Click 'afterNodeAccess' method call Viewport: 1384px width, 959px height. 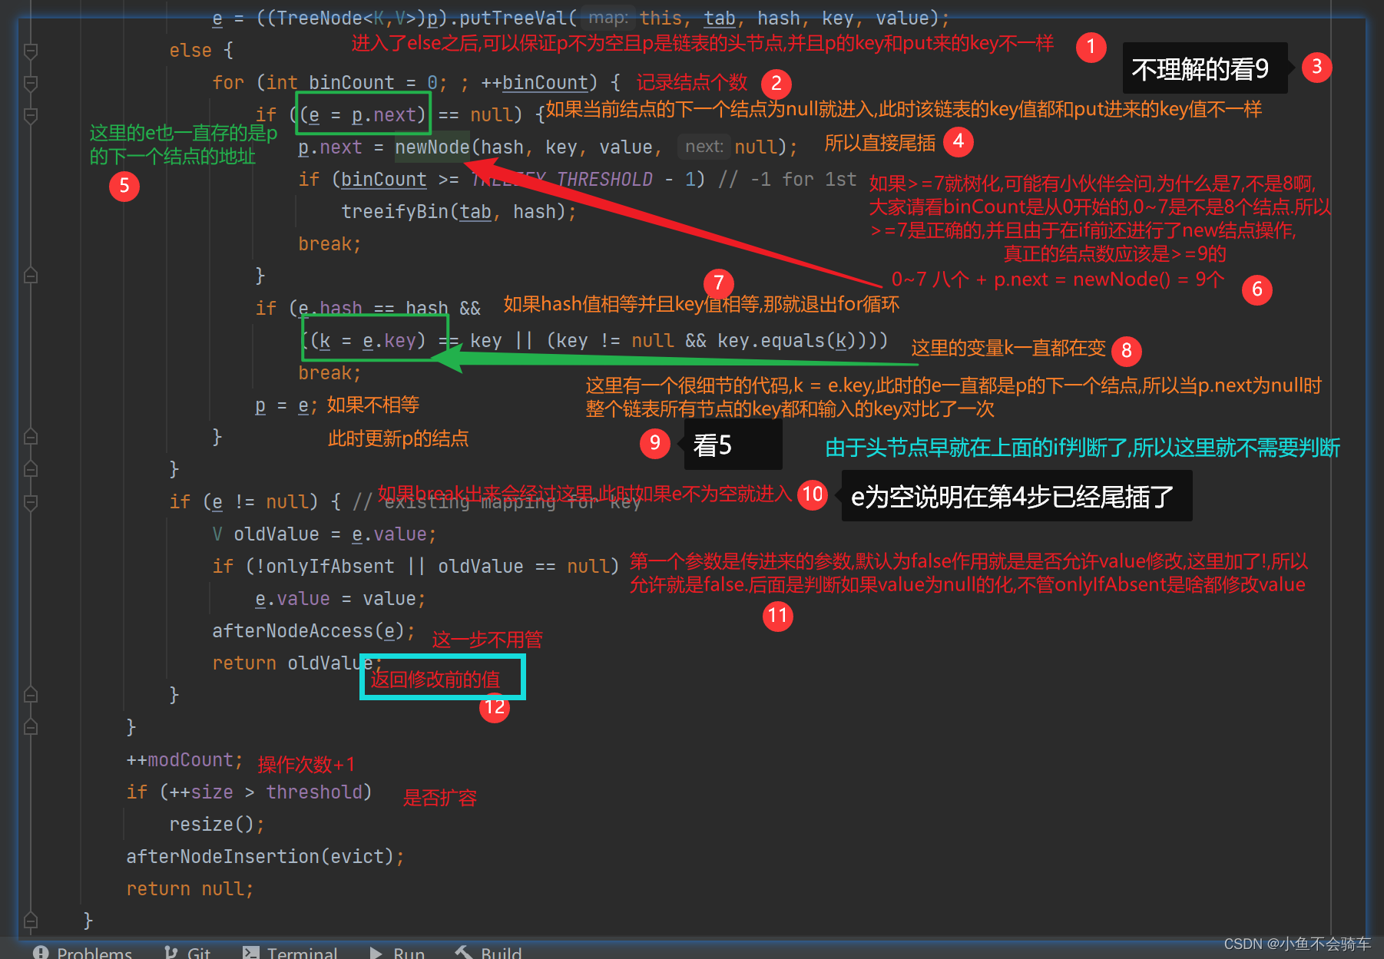[x=293, y=631]
